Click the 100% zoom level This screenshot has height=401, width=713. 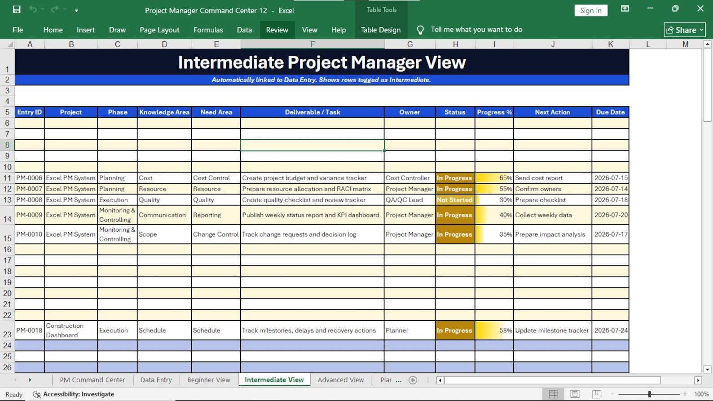[x=701, y=394]
